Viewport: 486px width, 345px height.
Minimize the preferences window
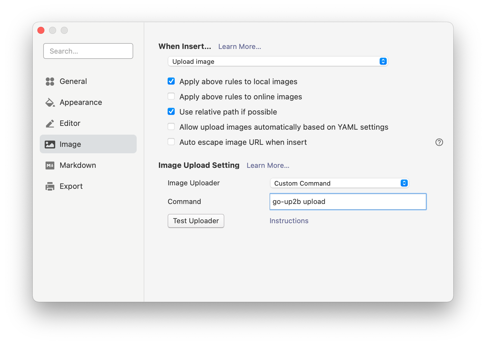(x=53, y=30)
